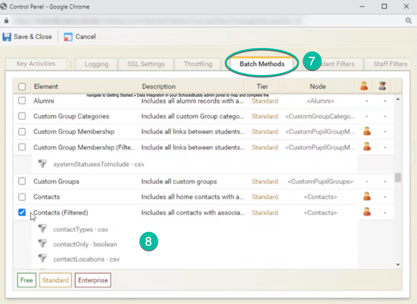Click the Enterprise tier legend box
This screenshot has height=304, width=417.
(93, 280)
